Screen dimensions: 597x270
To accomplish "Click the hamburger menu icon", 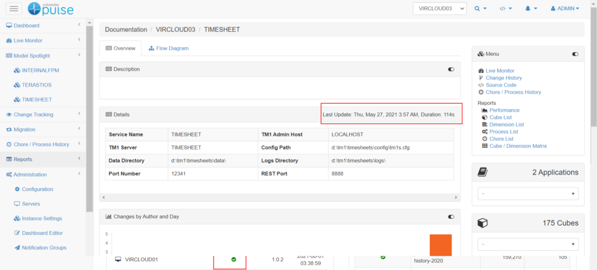I will pos(14,9).
